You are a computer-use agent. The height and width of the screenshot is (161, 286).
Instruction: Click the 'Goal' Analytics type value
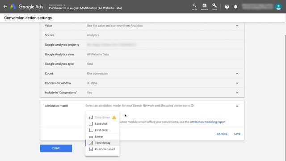[x=90, y=64]
